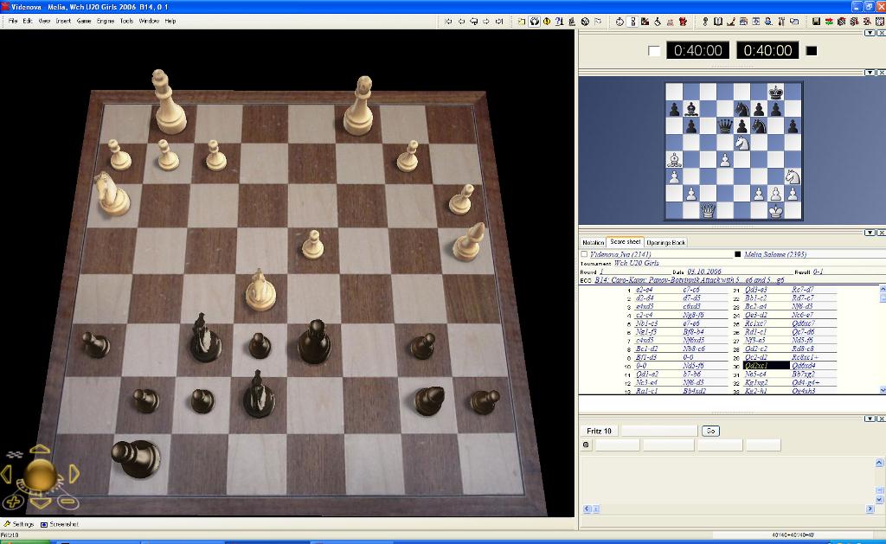Screen dimensions: 886x544
Task: Open the engine pane dropdown arrow
Action: click(870, 419)
